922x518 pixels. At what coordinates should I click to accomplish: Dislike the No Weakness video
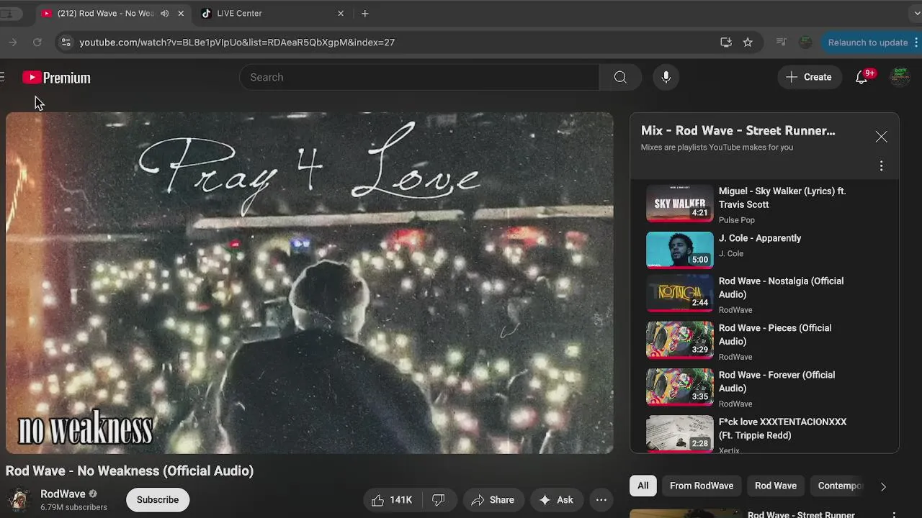pos(438,500)
